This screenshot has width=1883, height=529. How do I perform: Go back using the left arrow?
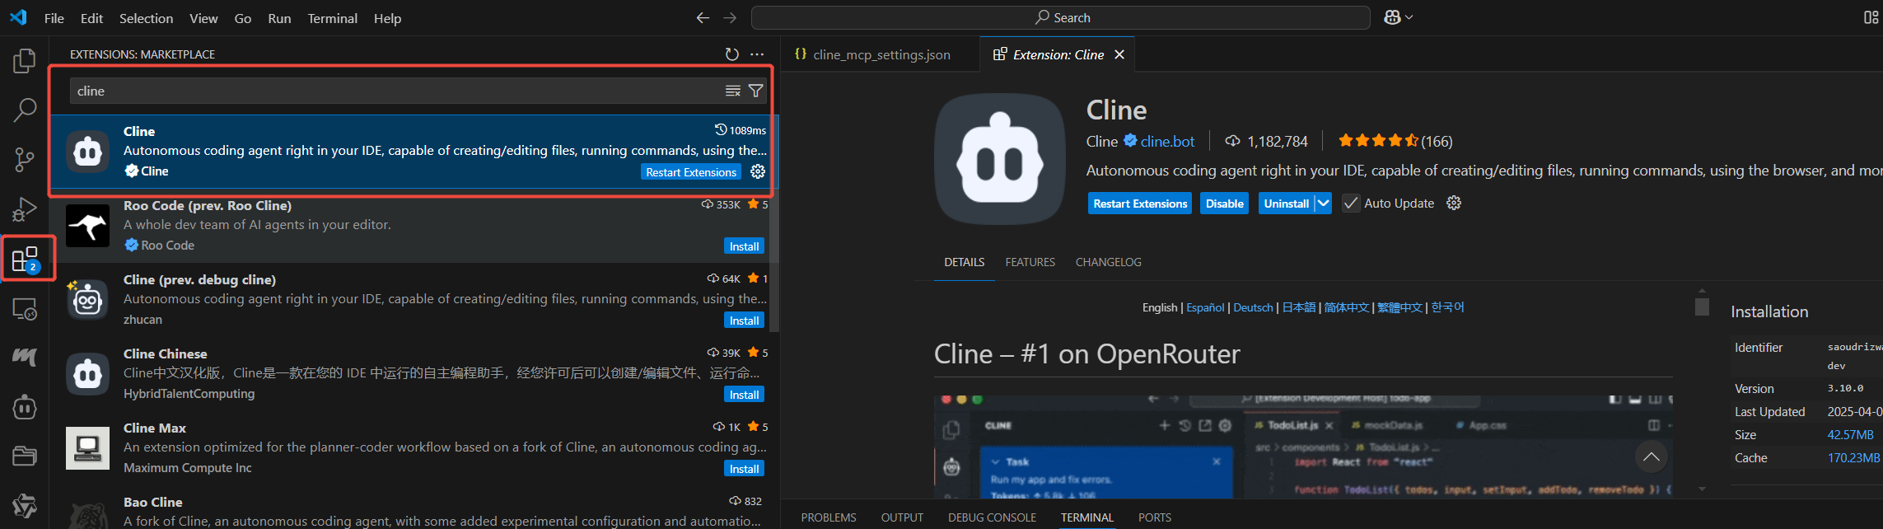click(x=703, y=17)
